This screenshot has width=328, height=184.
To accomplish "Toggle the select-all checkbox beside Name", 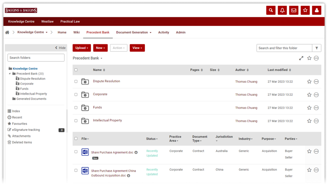I will 76,70.
